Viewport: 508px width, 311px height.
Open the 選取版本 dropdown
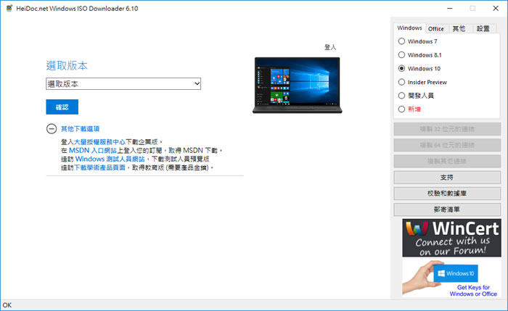click(123, 84)
